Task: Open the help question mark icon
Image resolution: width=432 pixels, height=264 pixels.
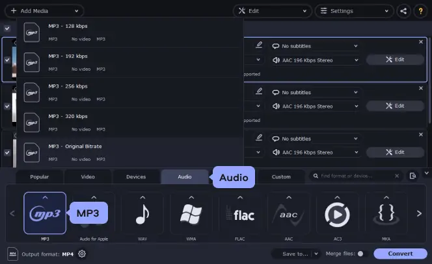Action: pyautogui.click(x=421, y=11)
